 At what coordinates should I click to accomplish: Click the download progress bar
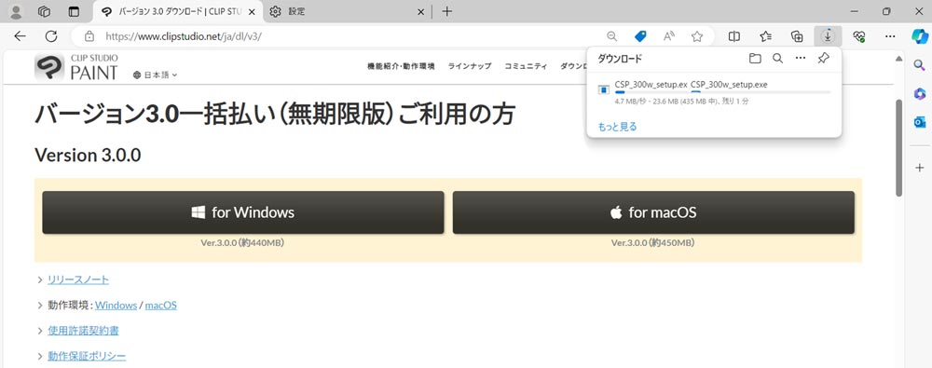point(722,93)
